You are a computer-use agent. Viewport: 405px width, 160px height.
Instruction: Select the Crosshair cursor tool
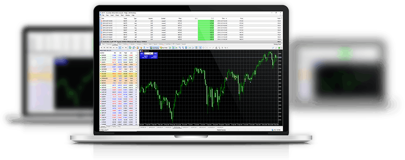203,47
